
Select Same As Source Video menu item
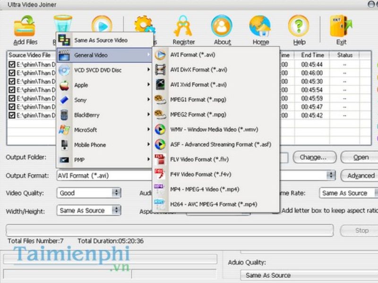(x=100, y=40)
